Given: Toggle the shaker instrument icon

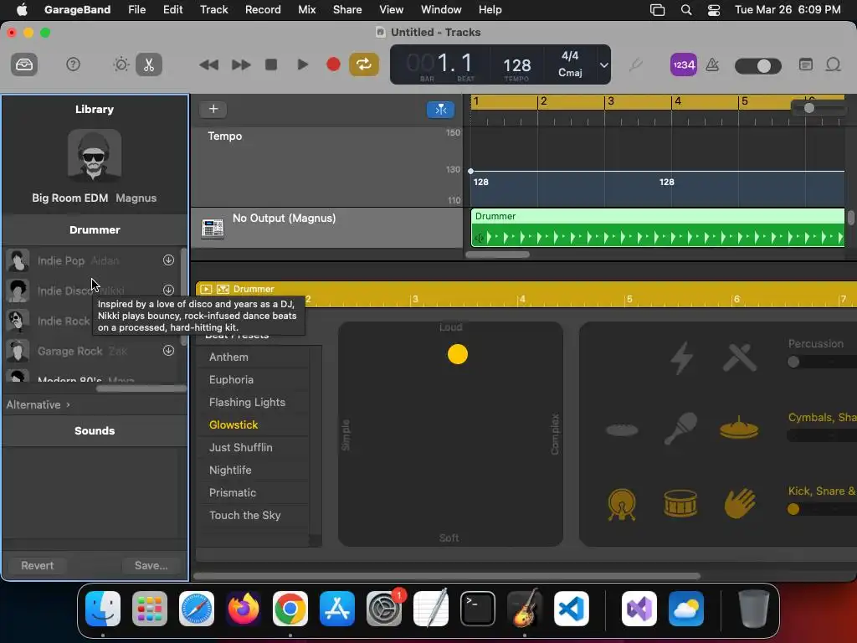Looking at the screenshot, I should pos(622,430).
